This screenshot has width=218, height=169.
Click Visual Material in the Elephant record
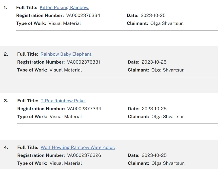(x=65, y=70)
